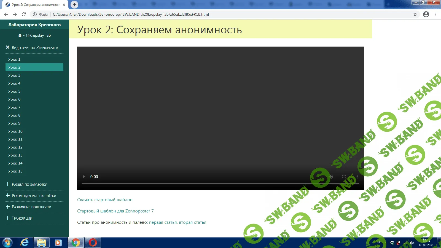Open Урок 10 from lesson list

(x=15, y=131)
